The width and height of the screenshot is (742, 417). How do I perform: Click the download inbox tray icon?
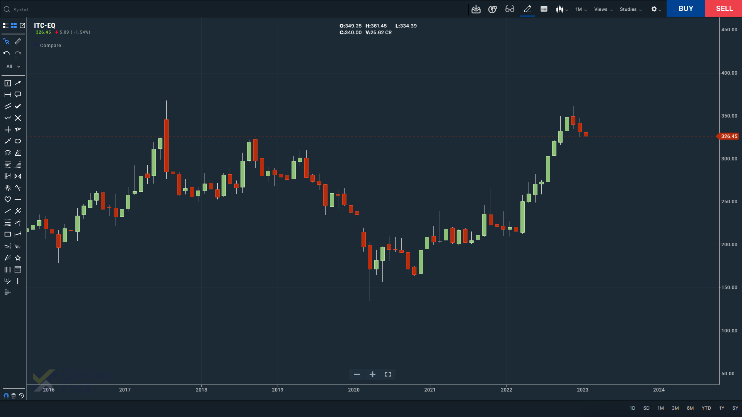[x=476, y=9]
